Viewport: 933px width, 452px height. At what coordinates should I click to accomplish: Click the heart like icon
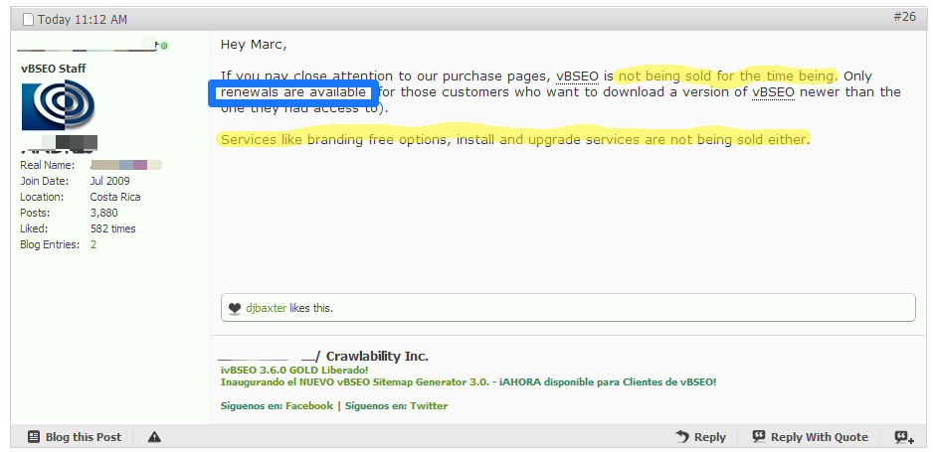tap(235, 308)
